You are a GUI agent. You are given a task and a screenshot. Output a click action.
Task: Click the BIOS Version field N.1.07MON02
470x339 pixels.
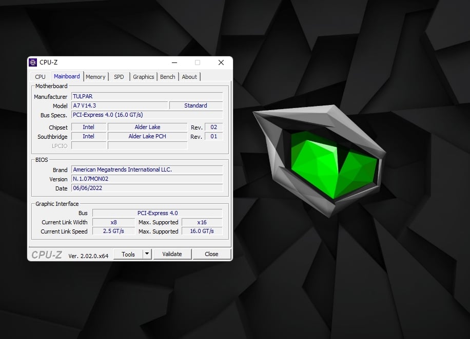tap(147, 179)
